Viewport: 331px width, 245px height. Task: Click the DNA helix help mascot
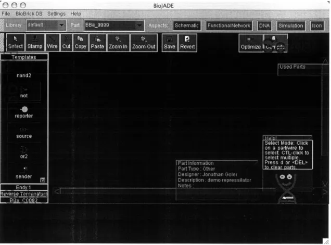tap(286, 188)
